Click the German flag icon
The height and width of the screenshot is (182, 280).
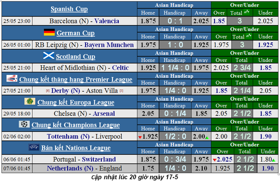(x=49, y=32)
